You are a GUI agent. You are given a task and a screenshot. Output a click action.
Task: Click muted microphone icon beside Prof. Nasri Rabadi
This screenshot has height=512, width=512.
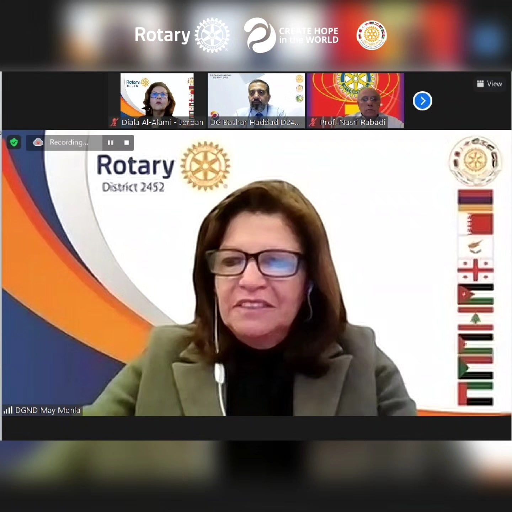click(313, 123)
